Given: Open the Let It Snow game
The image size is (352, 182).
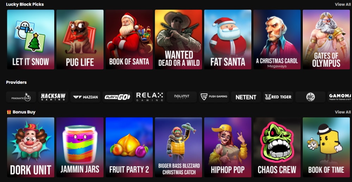Looking at the screenshot, I should pyautogui.click(x=31, y=39).
